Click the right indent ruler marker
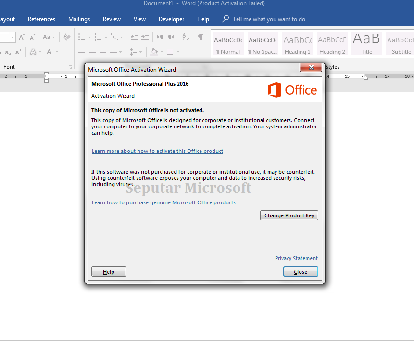Screen dimensions: 414x341 pyautogui.click(x=366, y=77)
